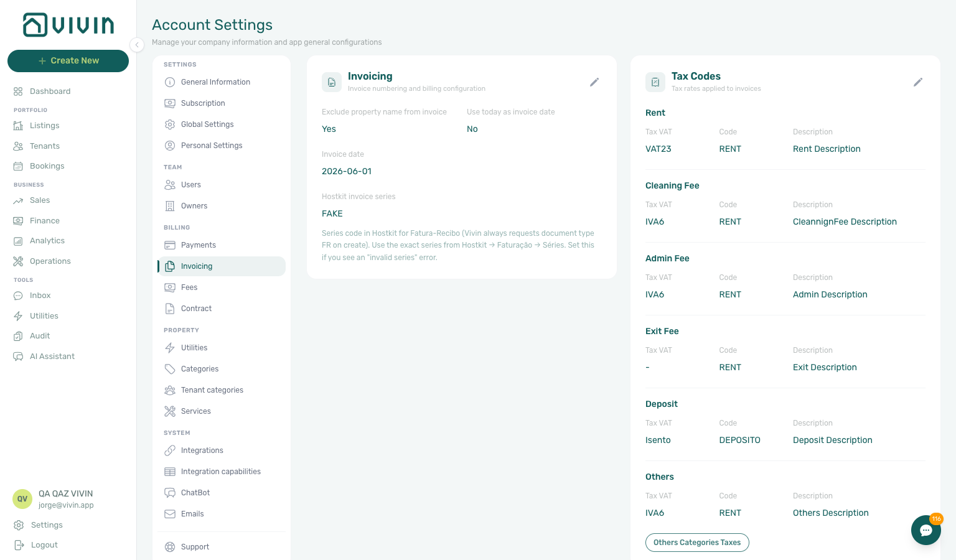Click the jorge@vivin.app email
This screenshot has height=560, width=956.
[66, 505]
